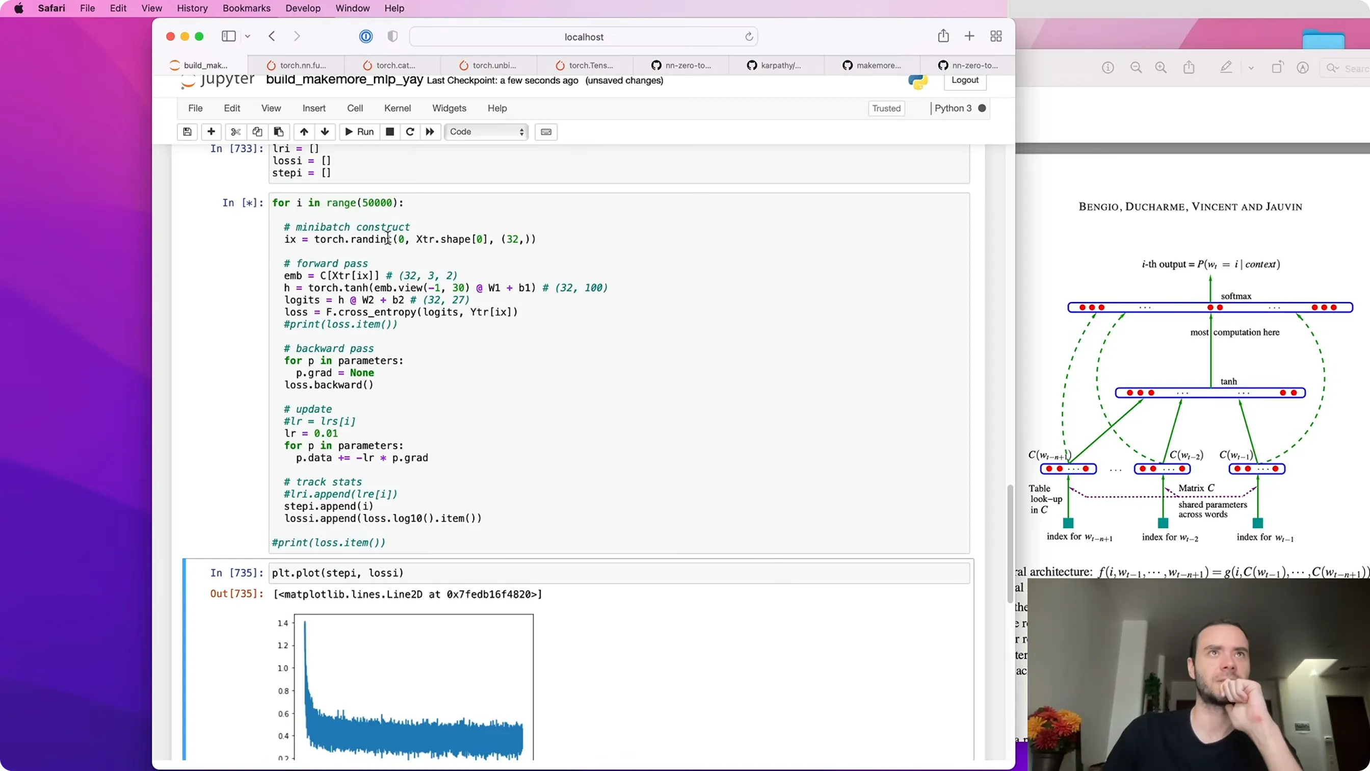
Task: Restart the kernel circular arrow icon
Action: [410, 132]
